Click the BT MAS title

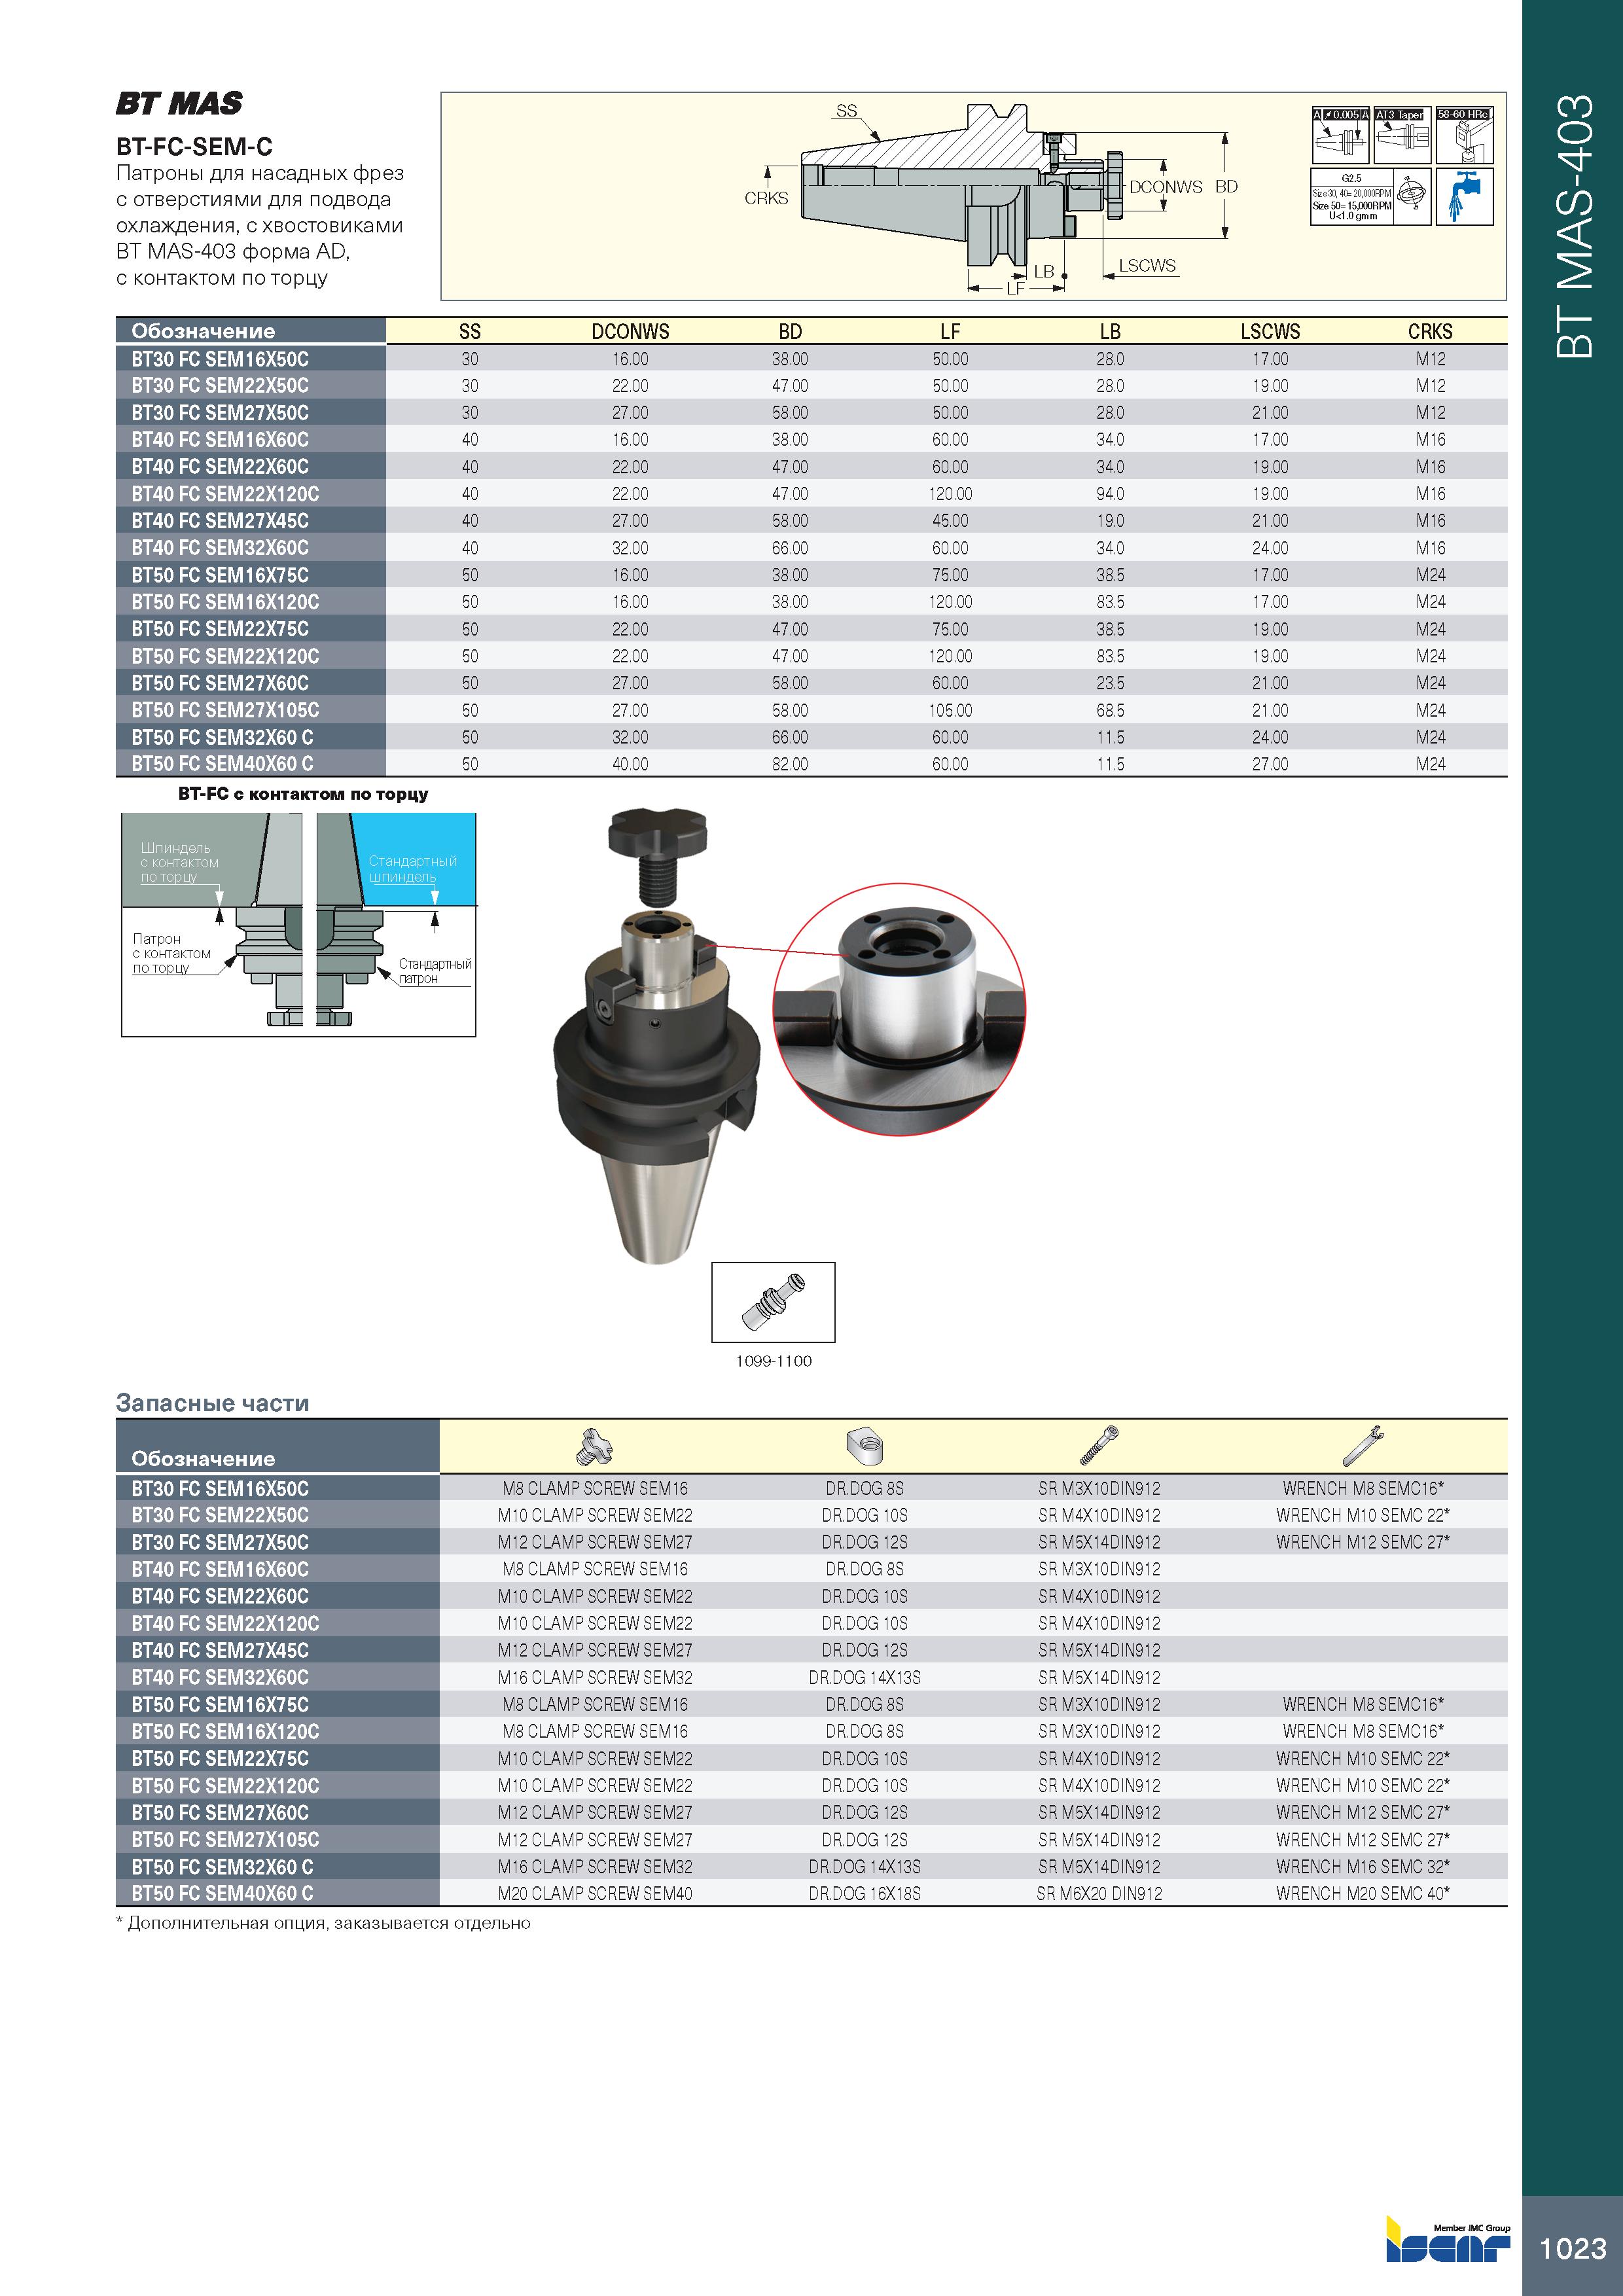(x=179, y=104)
